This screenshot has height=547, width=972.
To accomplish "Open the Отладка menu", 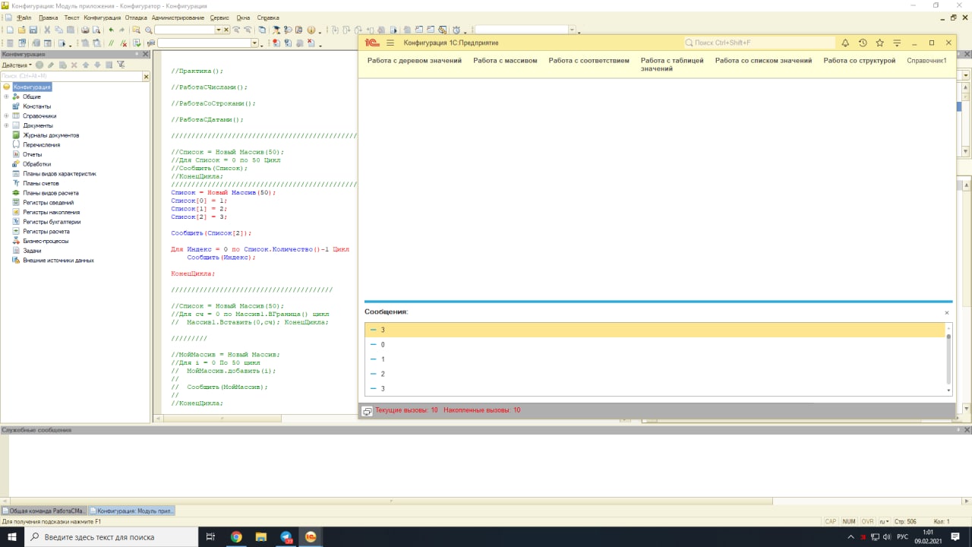I will click(x=134, y=17).
